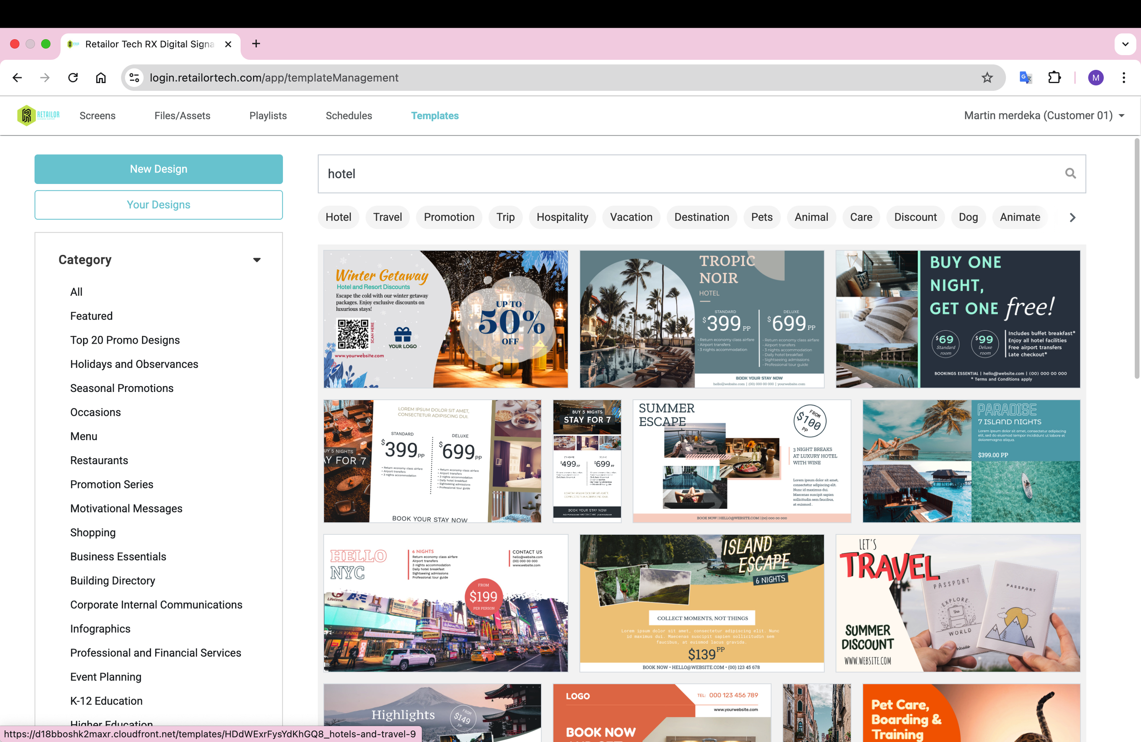Select the Hospitality tag chip
Viewport: 1141px width, 742px height.
(562, 217)
